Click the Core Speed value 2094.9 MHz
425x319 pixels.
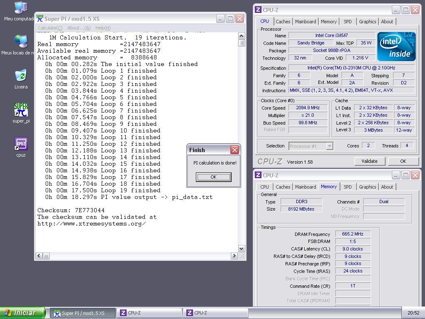(308, 108)
